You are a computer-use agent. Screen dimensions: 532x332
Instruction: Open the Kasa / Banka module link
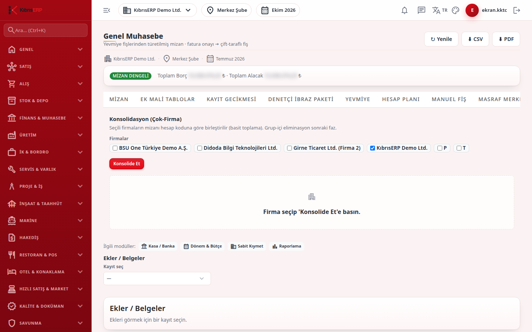(x=158, y=246)
